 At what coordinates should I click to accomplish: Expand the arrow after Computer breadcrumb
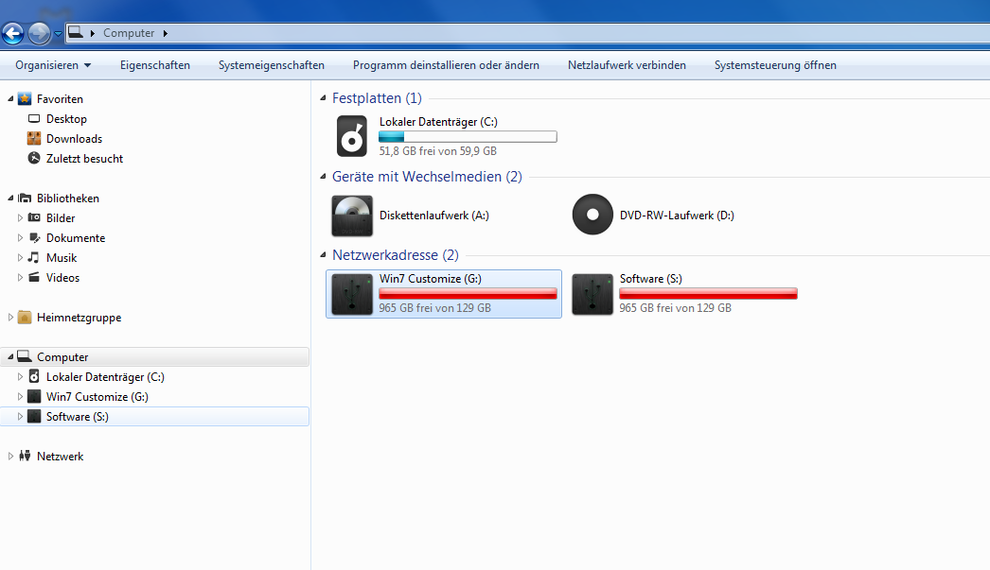coord(166,33)
